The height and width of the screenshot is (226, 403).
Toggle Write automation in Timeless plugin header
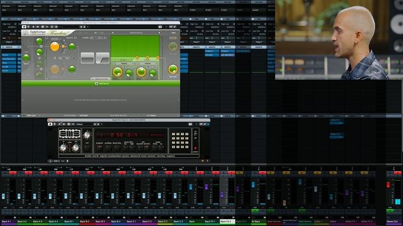[x=38, y=26]
